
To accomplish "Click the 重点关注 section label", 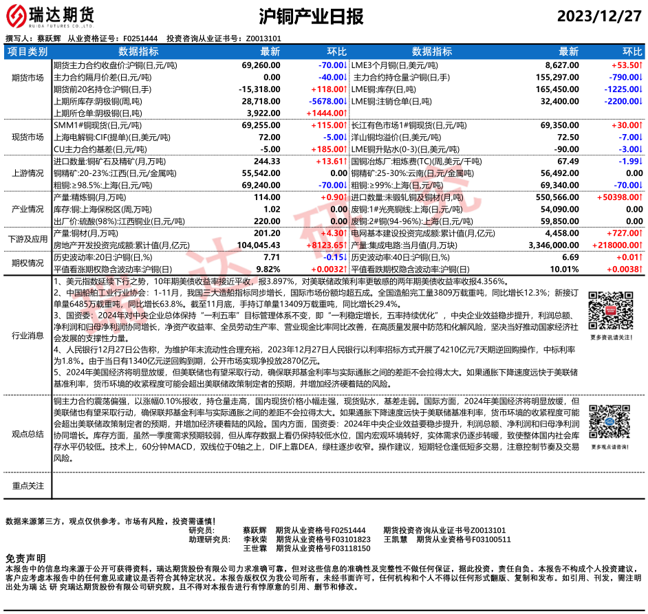I will tap(28, 486).
